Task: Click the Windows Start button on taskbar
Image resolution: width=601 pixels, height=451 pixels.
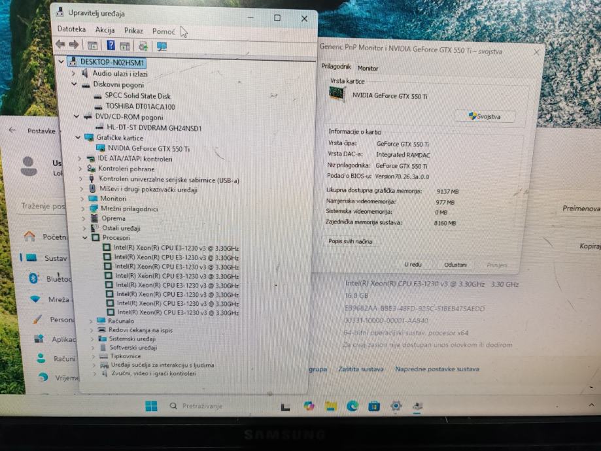Action: pyautogui.click(x=152, y=406)
